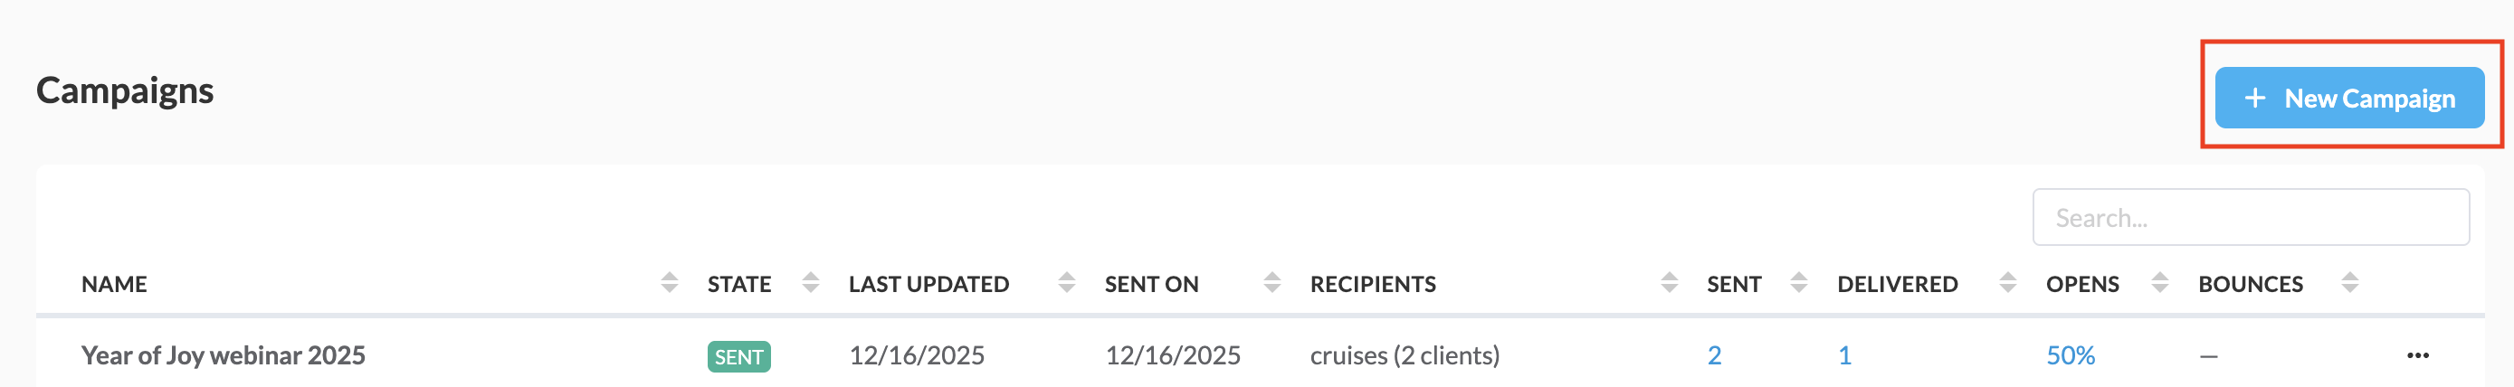Click the delivered count link 1
Viewport: 2514px width, 387px height.
[1844, 356]
